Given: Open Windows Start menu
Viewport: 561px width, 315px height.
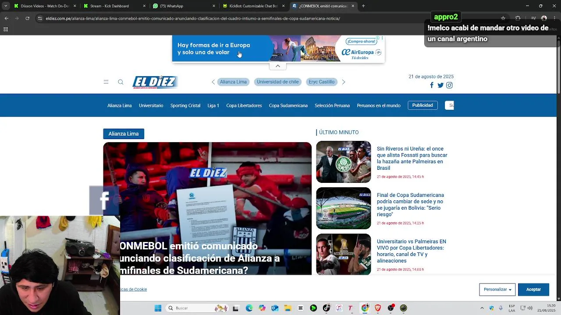Looking at the screenshot, I should [x=158, y=308].
